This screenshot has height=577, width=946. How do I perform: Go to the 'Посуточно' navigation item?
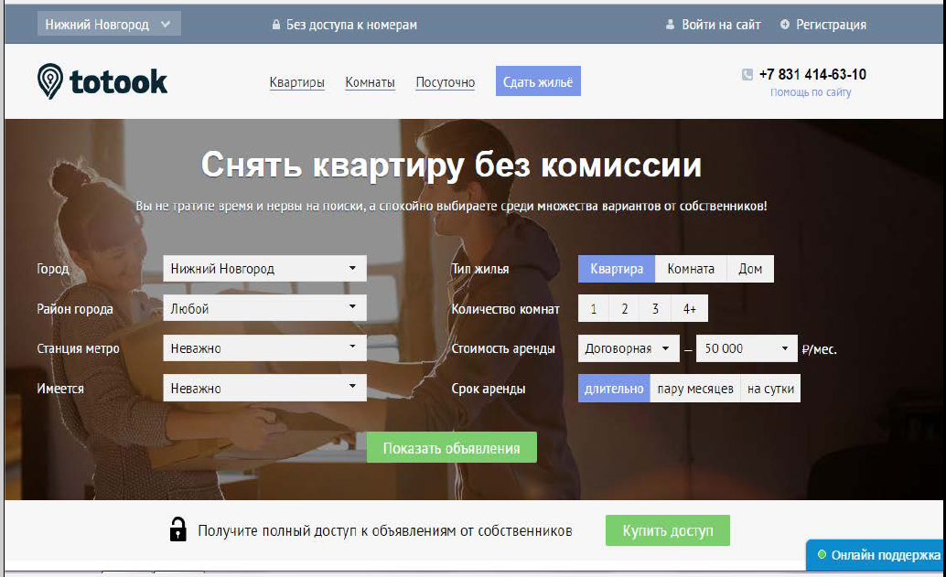445,82
